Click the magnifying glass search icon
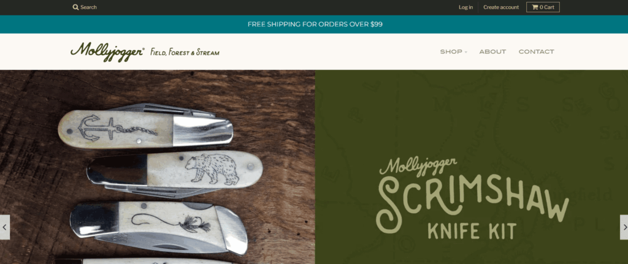Viewport: 628px width, 264px height. pos(75,7)
